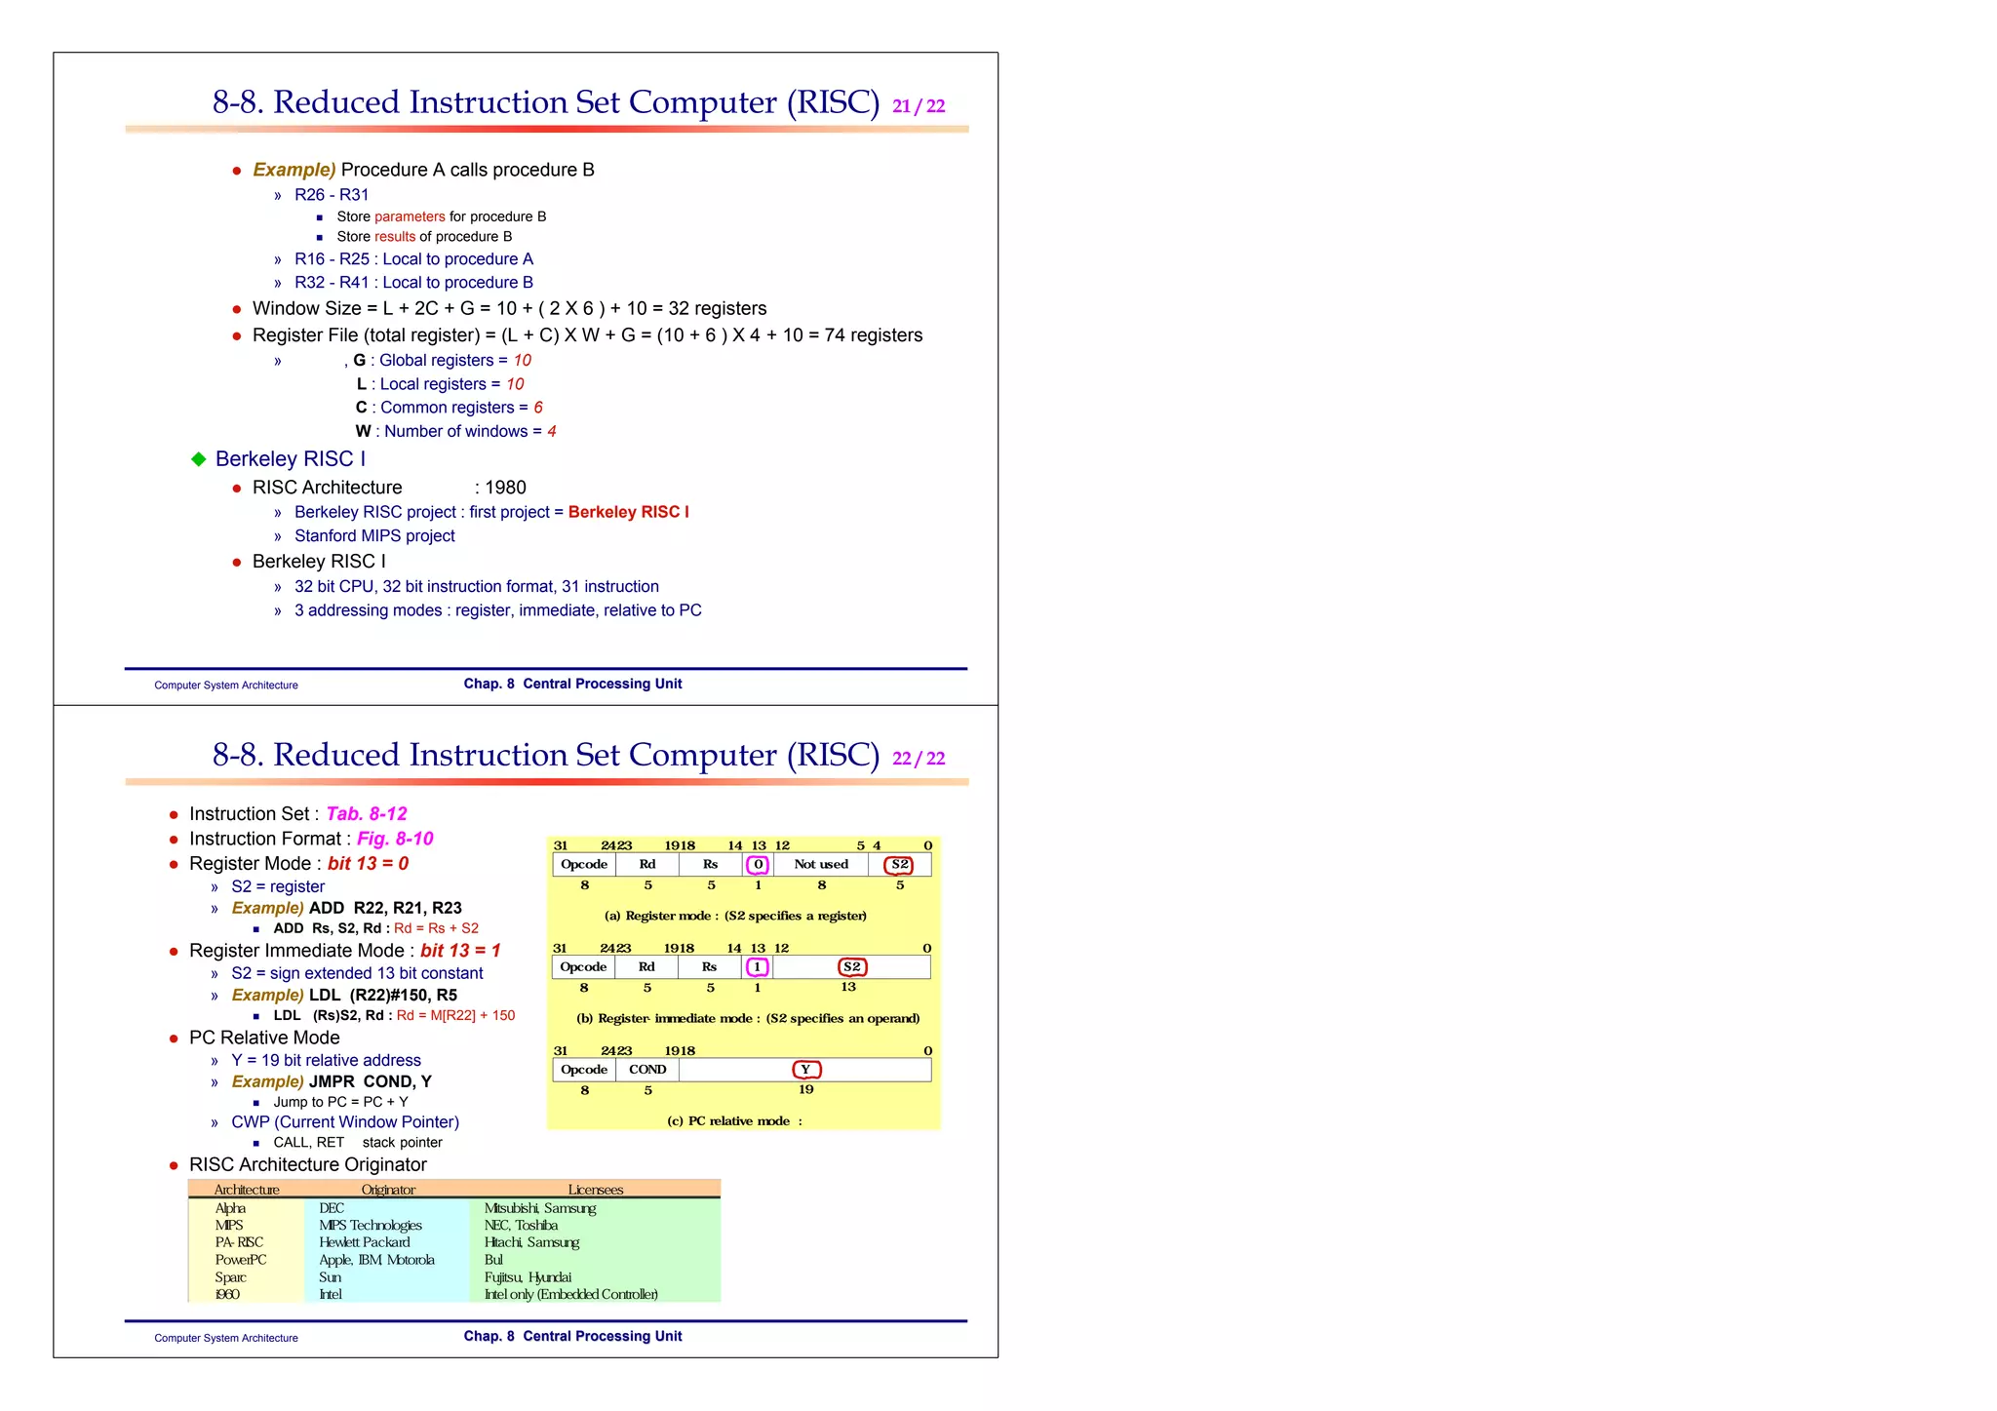Click the circled 1 bit in register-immediate diagram

(x=757, y=967)
